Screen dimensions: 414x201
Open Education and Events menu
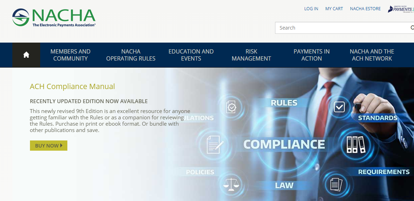point(191,55)
